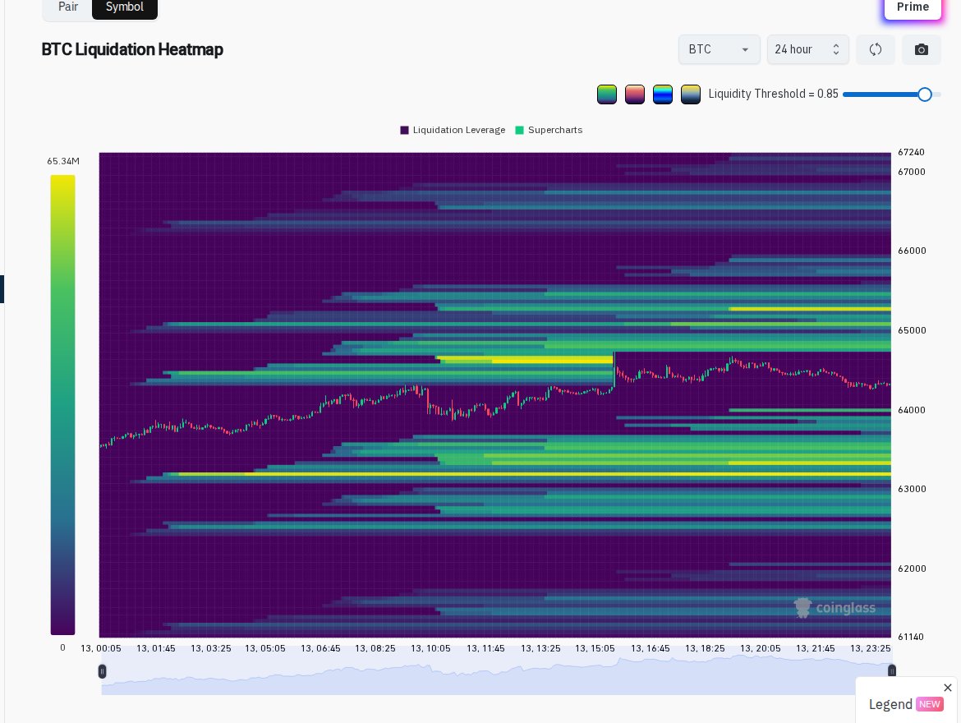The image size is (961, 723).
Task: Click the 67000 price axis label
Action: 912,172
